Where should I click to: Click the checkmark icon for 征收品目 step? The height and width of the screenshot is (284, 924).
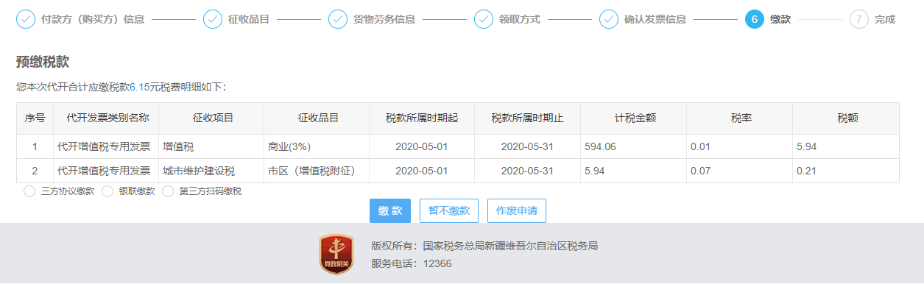click(x=213, y=19)
